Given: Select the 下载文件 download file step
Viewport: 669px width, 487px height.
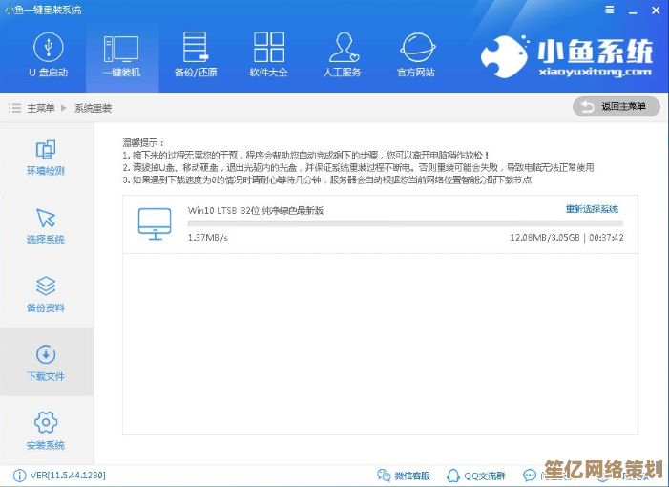Looking at the screenshot, I should click(46, 363).
